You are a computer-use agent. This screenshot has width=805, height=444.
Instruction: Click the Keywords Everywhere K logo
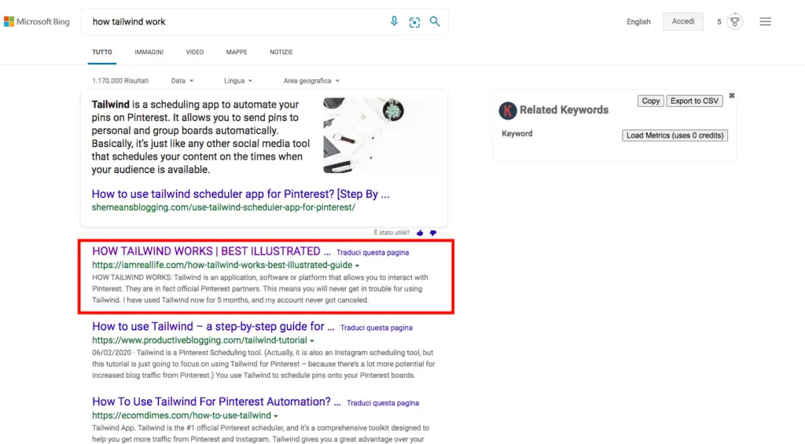pos(508,110)
